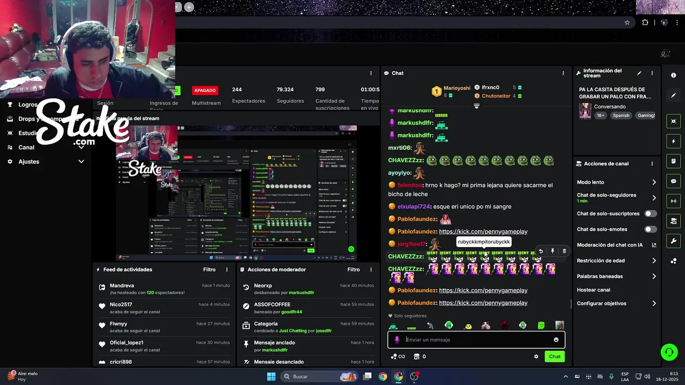Pin the hovered chat message
This screenshot has width=685, height=385.
[x=552, y=251]
